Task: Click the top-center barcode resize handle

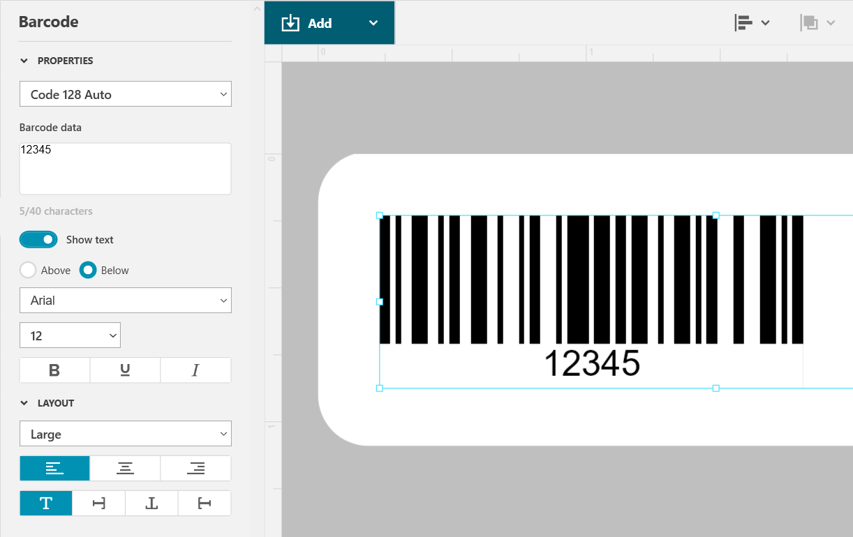Action: pyautogui.click(x=715, y=215)
